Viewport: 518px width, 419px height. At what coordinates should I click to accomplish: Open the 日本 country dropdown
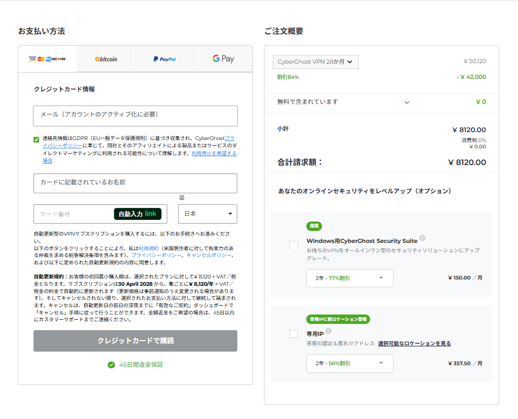point(208,214)
